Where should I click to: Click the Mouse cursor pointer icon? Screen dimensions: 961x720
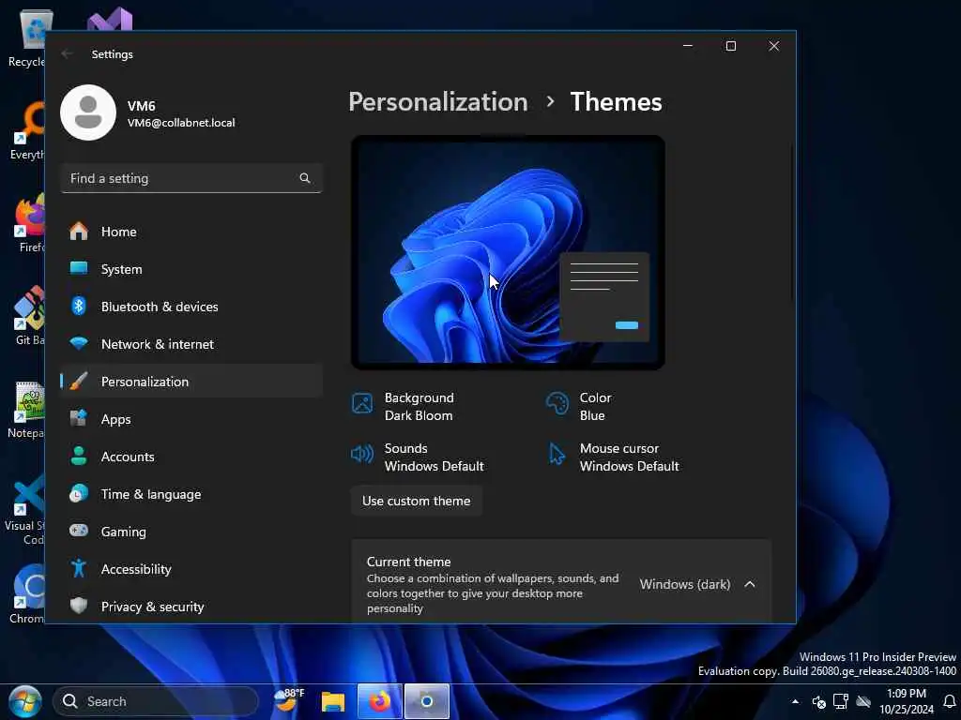(557, 454)
